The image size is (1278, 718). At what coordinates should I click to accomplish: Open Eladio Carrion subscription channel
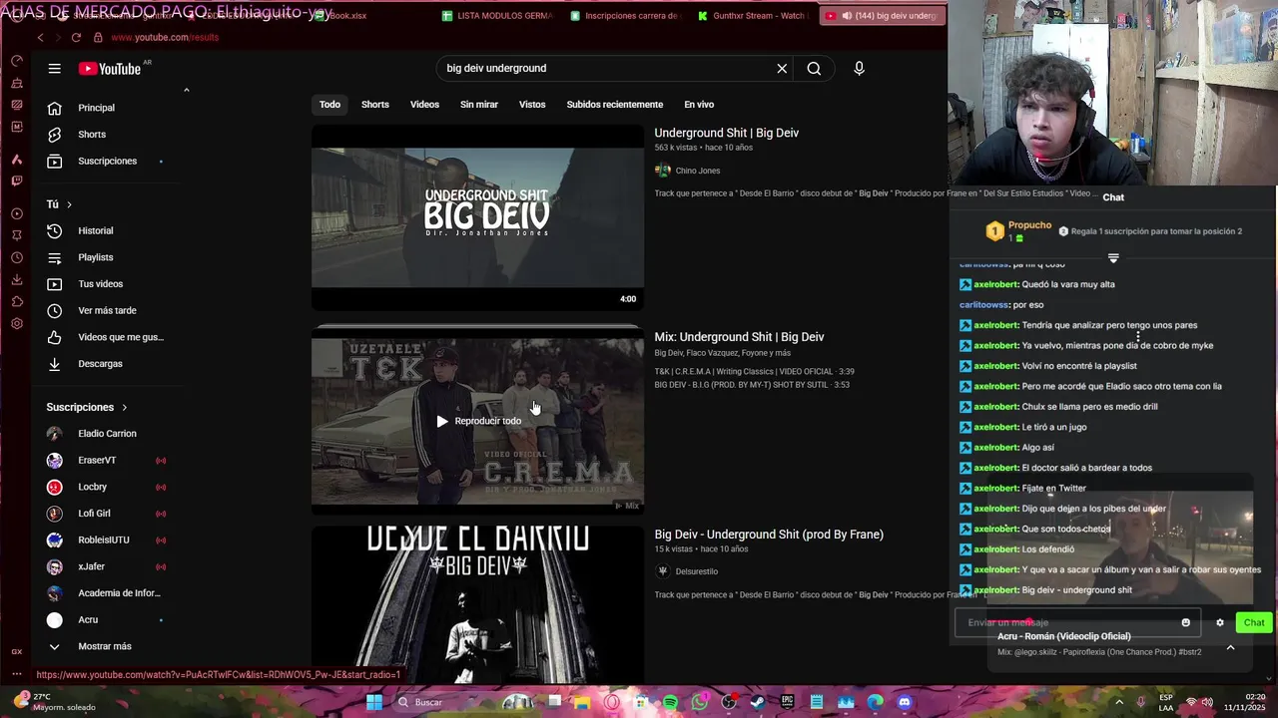(108, 434)
